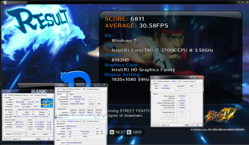The height and width of the screenshot is (145, 249).
Task: Click the Code Name value Sandy Bridge
Action: click(x=20, y=102)
